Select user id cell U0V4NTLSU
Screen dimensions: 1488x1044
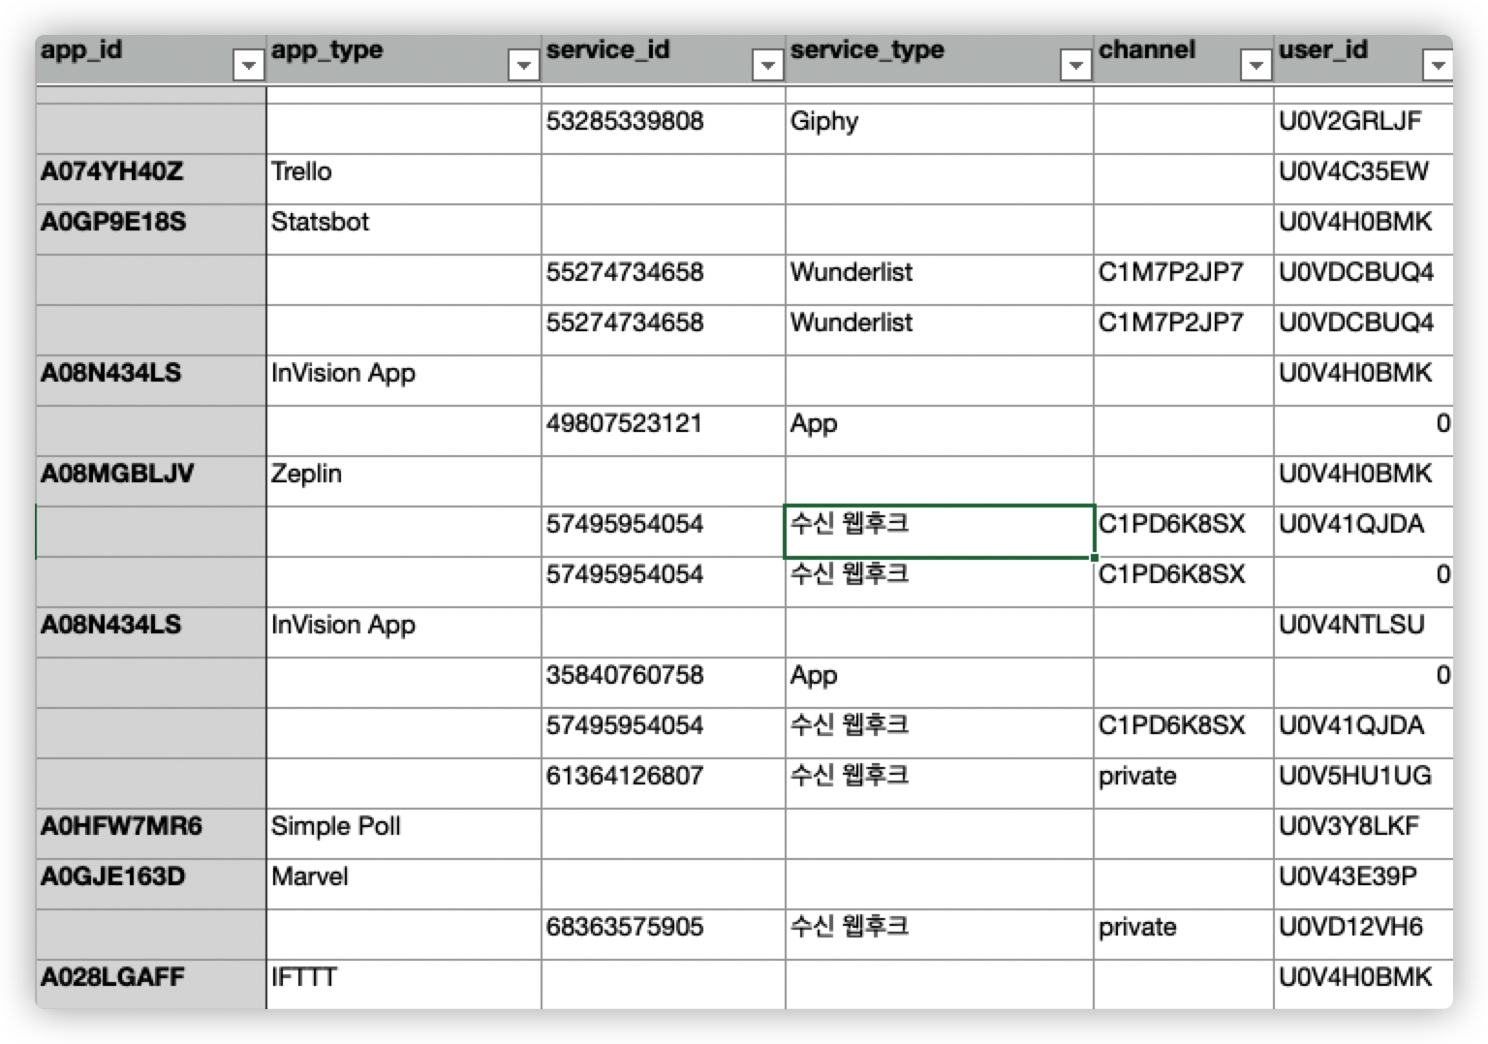coord(1364,631)
